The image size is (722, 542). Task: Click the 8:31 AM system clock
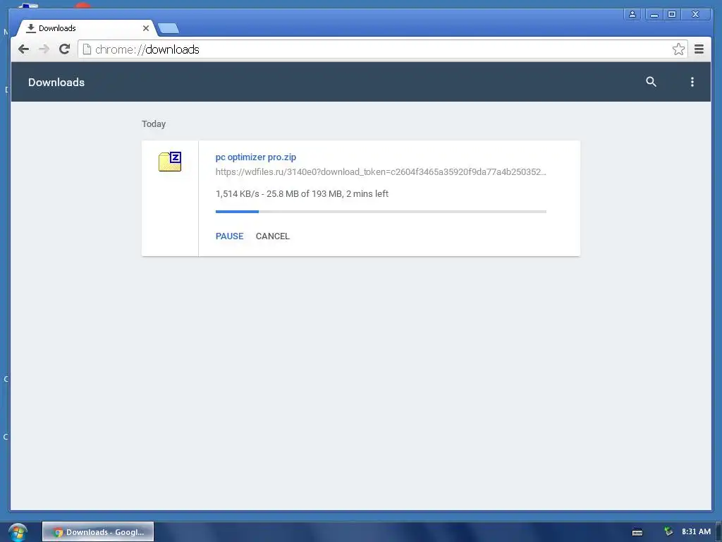[696, 531]
